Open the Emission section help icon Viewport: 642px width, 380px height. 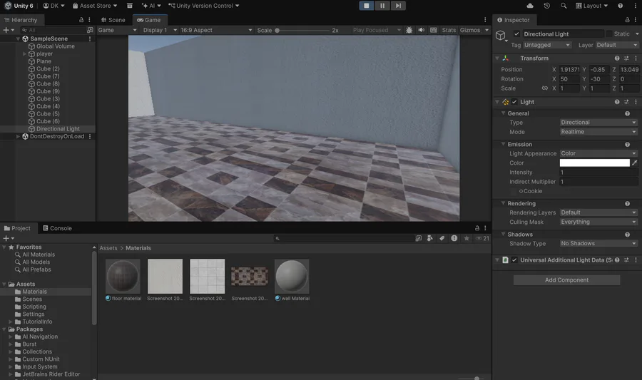pyautogui.click(x=627, y=145)
